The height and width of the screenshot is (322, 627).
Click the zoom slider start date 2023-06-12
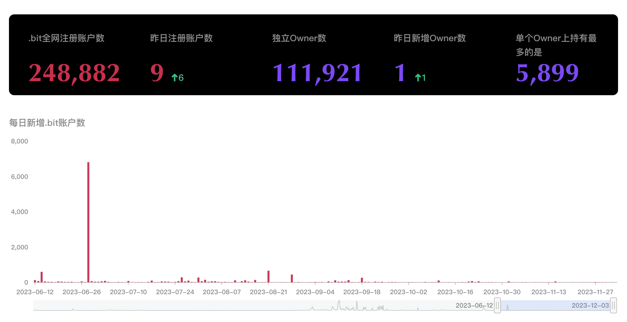pos(474,305)
